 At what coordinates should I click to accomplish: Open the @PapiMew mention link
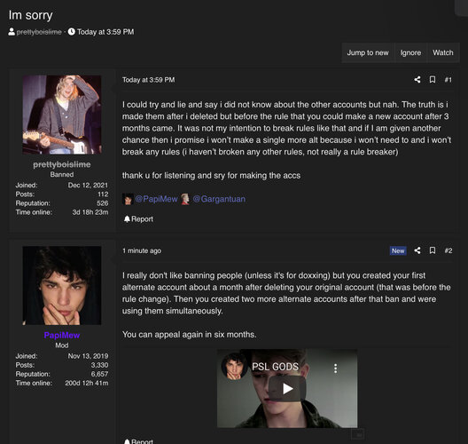156,199
